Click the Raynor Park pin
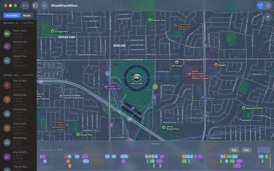Image resolution: width=274 pixels, height=171 pixels. 150,20
